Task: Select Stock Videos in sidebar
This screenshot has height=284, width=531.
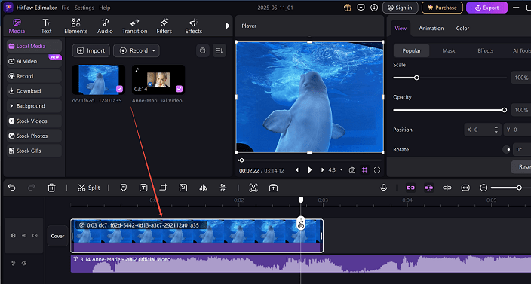Action: pyautogui.click(x=34, y=121)
